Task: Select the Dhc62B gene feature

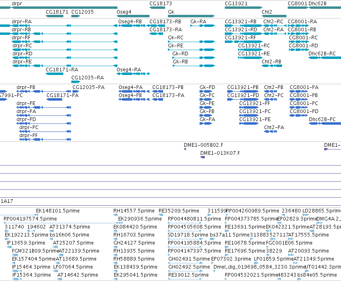Action: coord(325,8)
